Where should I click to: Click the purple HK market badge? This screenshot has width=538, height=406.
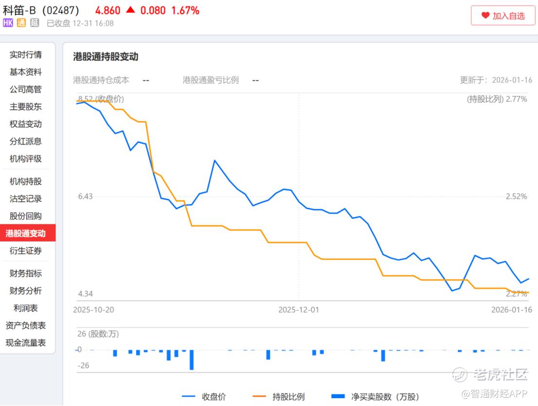pos(8,23)
